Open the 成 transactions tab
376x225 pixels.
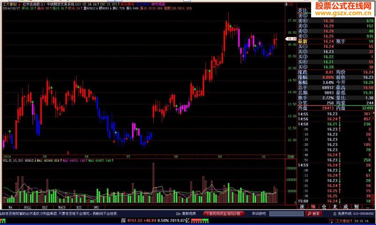coord(345,207)
